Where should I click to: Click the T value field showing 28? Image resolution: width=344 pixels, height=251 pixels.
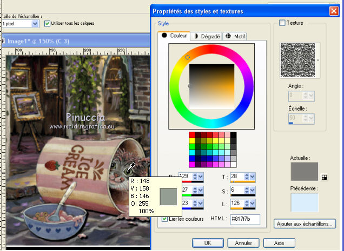237,177
